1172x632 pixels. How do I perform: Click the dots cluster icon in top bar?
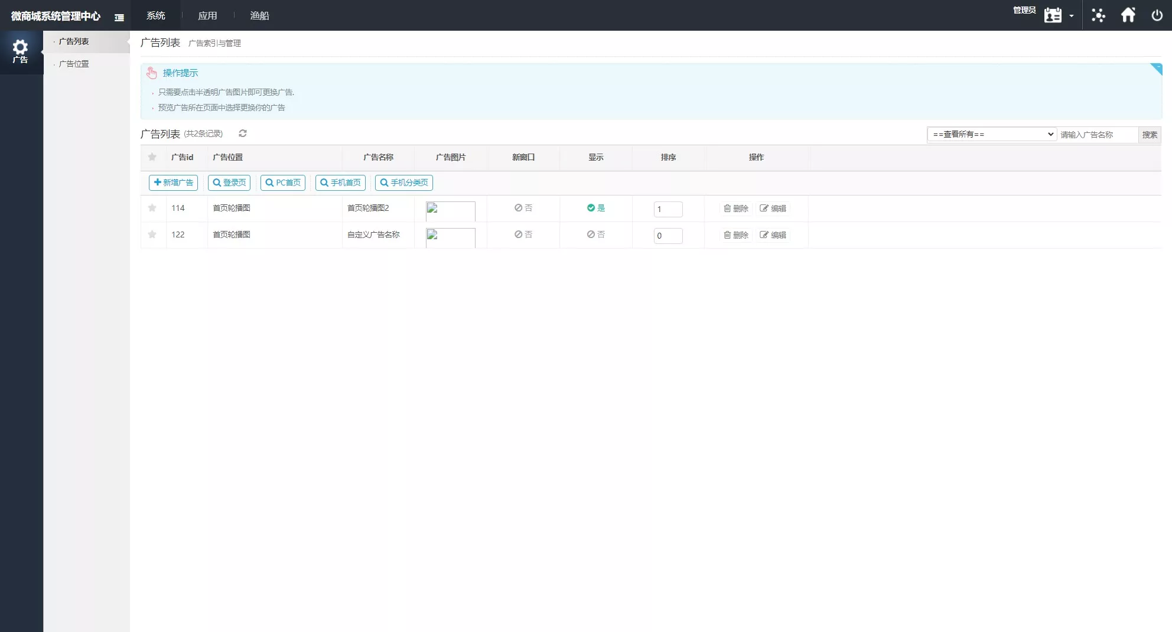coord(1098,15)
